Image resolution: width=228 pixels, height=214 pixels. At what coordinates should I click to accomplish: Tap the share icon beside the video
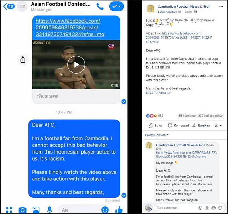point(23,59)
